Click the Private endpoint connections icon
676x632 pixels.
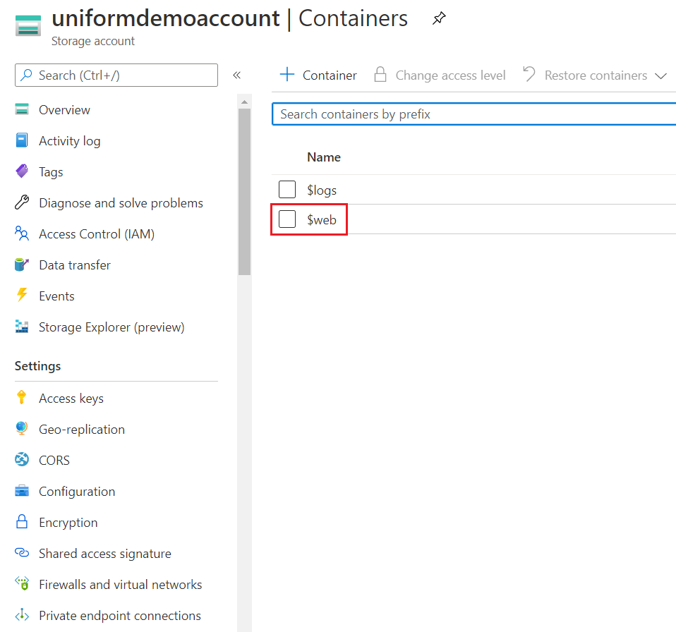point(22,615)
